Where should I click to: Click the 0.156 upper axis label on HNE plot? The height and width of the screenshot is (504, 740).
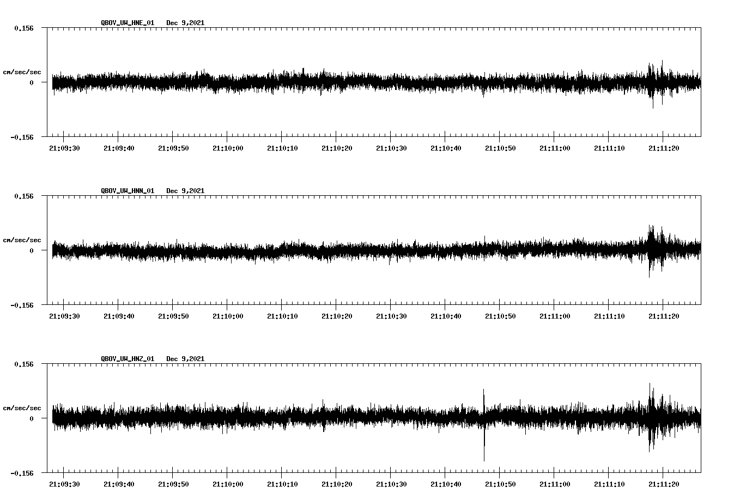[23, 28]
